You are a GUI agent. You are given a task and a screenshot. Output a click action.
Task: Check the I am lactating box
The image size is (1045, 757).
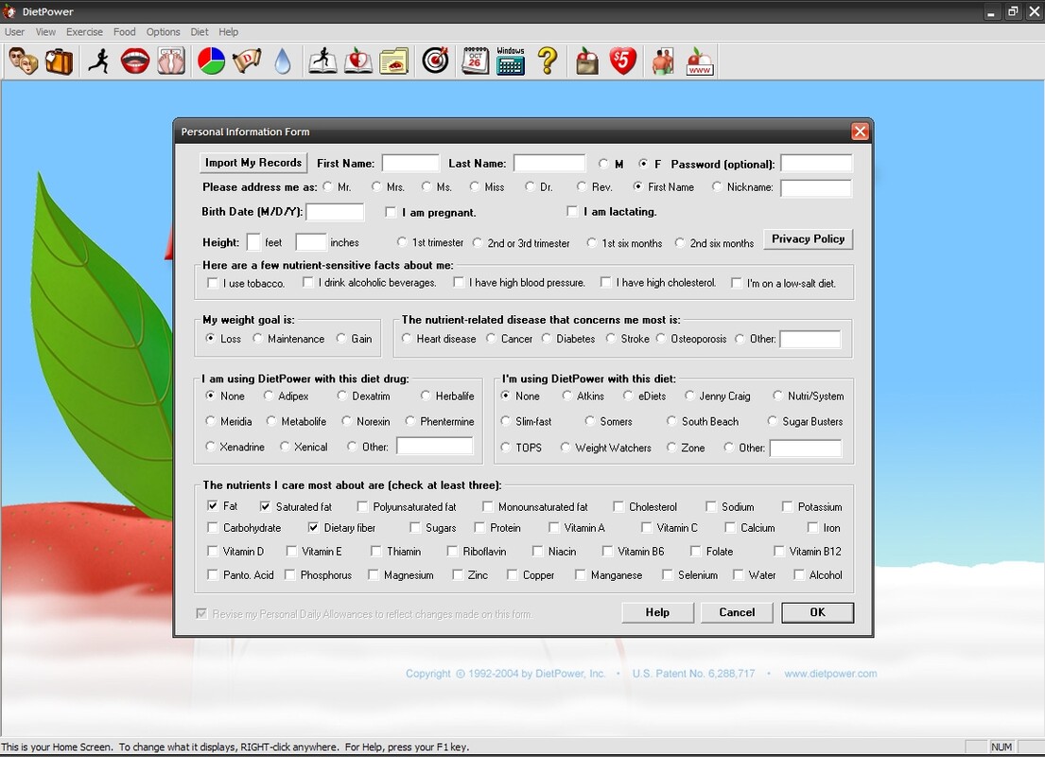point(572,211)
